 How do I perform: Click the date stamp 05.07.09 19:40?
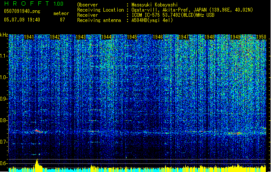[x=22, y=20]
